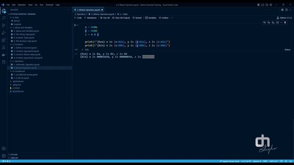
Task: Open README.md file in Explorer
Action: (18, 92)
